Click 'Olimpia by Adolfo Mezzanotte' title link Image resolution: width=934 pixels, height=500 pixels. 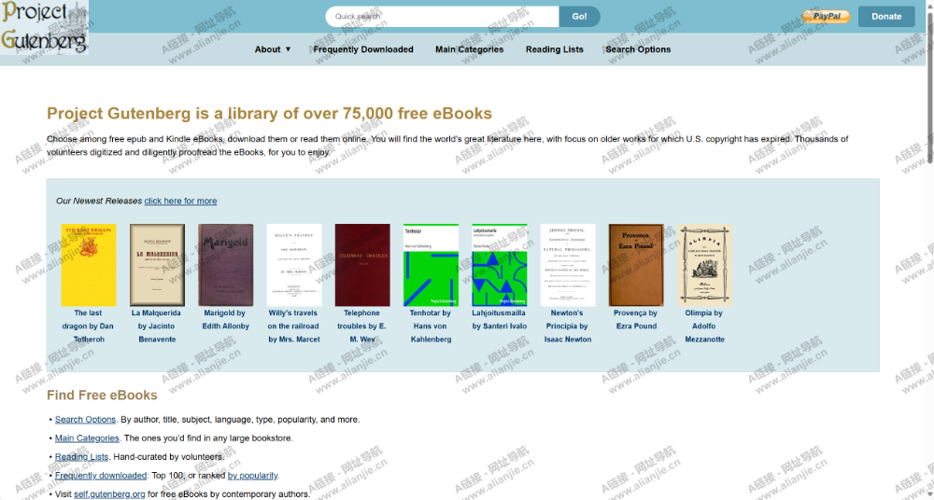tap(704, 326)
